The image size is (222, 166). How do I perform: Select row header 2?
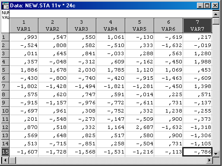coord(5,45)
